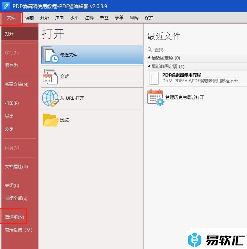
Task: Switch to the 书签 tab
Action: [x=104, y=17]
